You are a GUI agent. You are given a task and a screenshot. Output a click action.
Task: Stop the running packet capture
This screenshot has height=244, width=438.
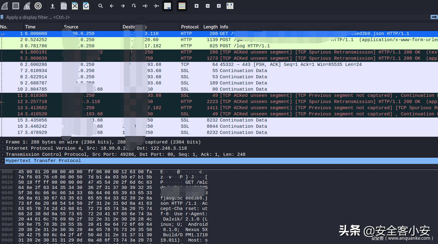16,6
